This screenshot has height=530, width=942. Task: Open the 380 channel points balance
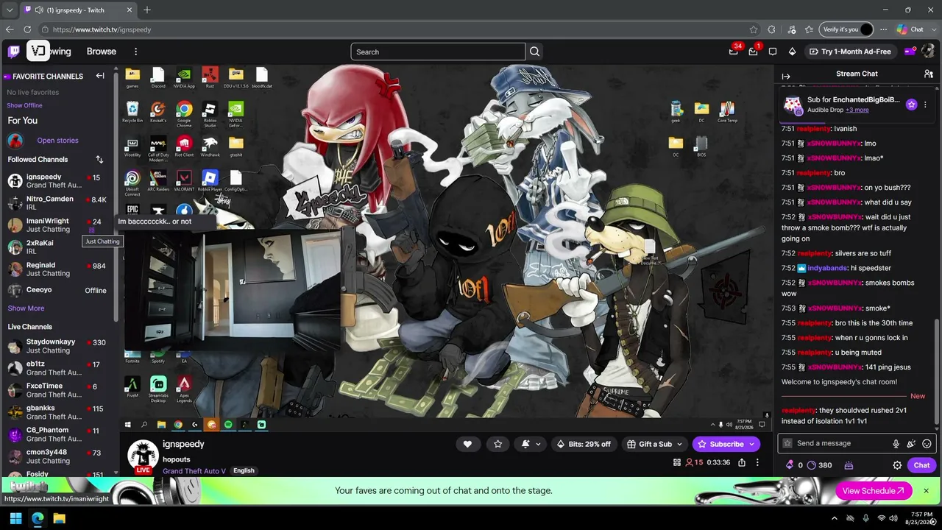pyautogui.click(x=819, y=465)
